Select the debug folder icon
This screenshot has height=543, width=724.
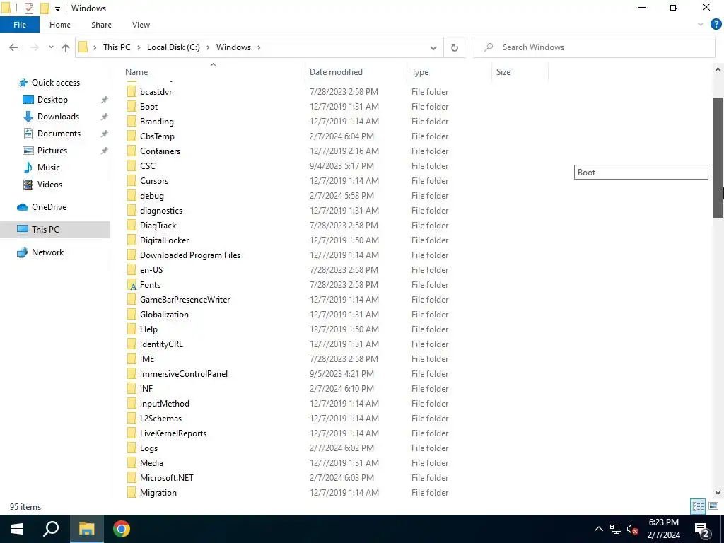(x=132, y=196)
